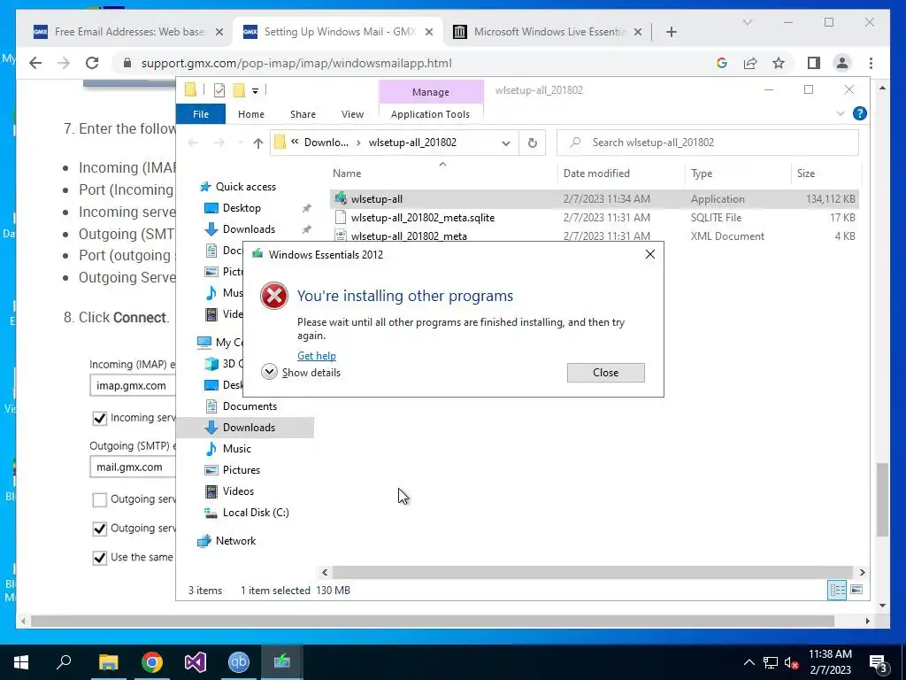This screenshot has width=906, height=680.
Task: Open a new Chrome tab
Action: pos(671,32)
